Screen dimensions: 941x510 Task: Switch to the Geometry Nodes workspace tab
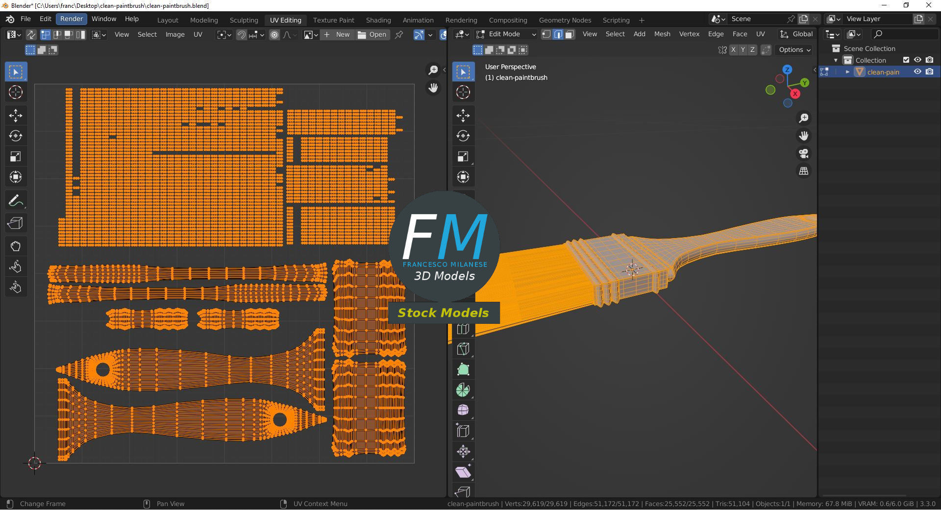565,20
